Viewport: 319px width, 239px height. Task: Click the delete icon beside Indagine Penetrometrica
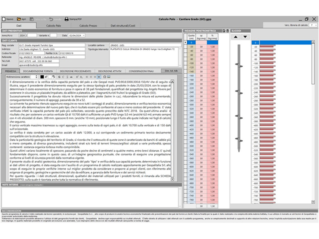tap(227, 31)
